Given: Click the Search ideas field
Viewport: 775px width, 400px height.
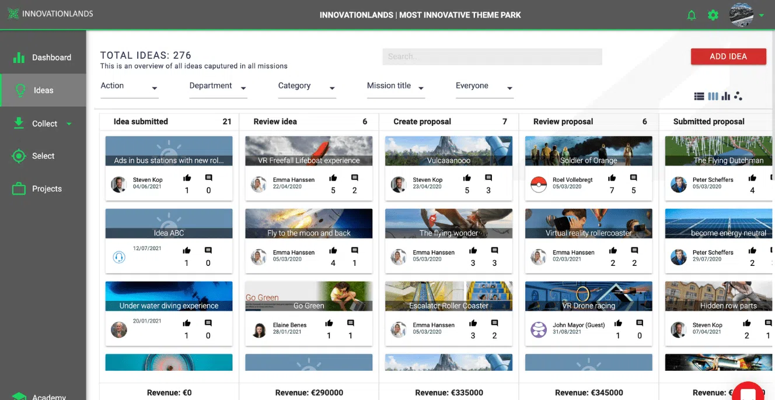Looking at the screenshot, I should pyautogui.click(x=492, y=57).
